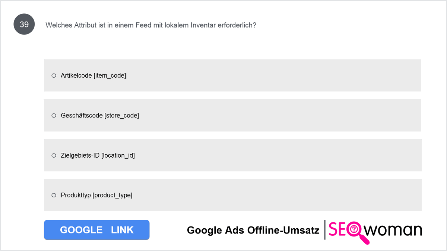
Task: Choose the Geschäftscode radio button
Action: click(54, 116)
